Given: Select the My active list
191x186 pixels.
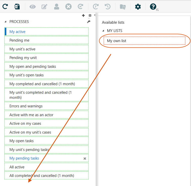Looking at the screenshot, I should click(x=17, y=32).
